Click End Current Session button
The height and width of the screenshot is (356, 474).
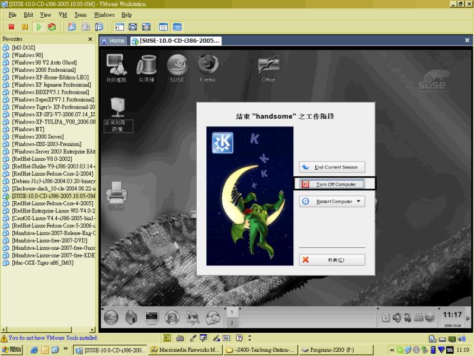(332, 167)
